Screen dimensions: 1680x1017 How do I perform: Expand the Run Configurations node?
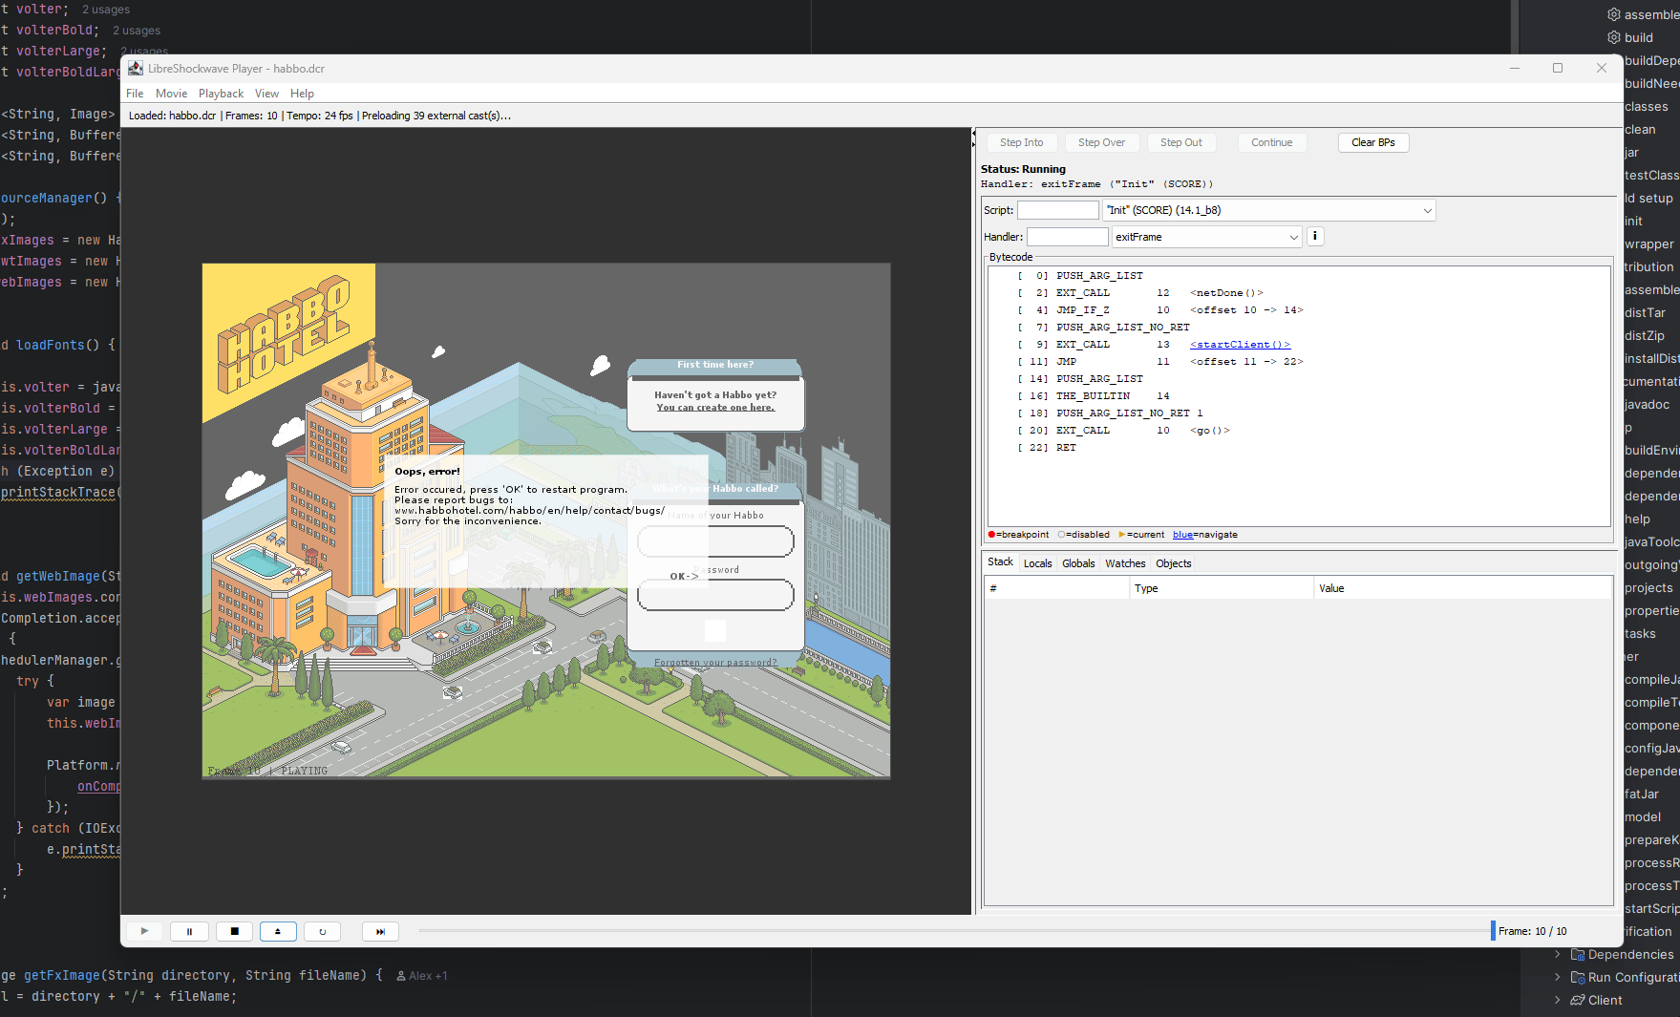pos(1558,977)
